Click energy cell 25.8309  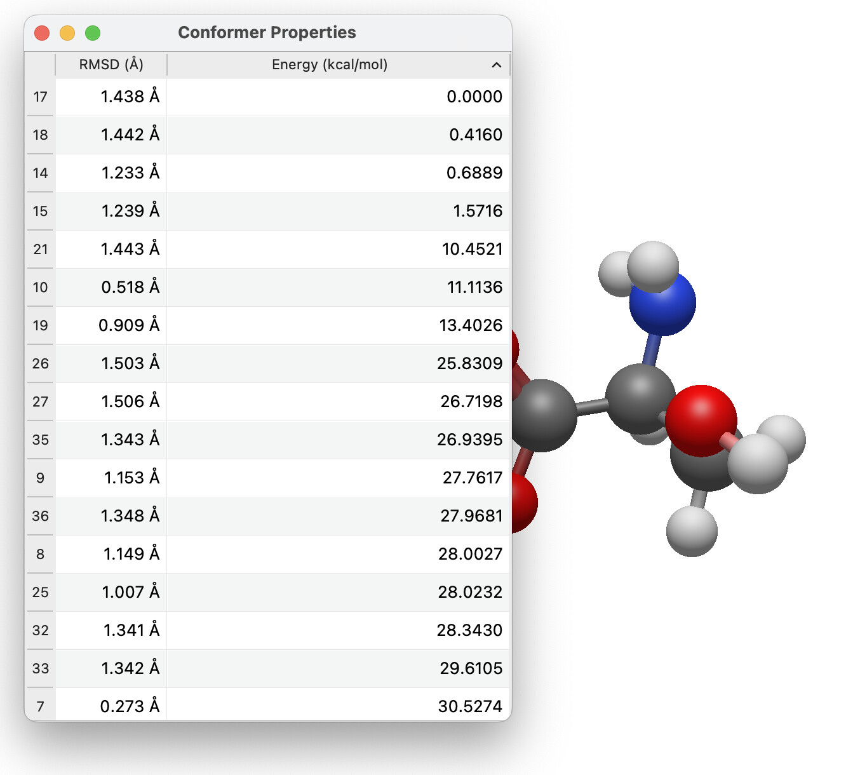(339, 363)
